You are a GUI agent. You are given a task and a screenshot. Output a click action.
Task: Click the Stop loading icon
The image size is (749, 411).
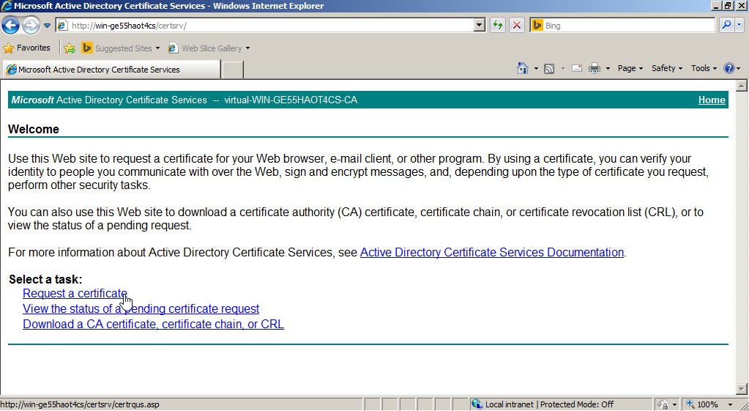(517, 26)
